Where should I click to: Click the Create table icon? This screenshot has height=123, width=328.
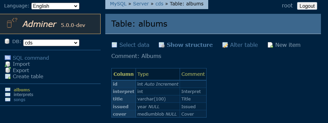click(x=8, y=76)
